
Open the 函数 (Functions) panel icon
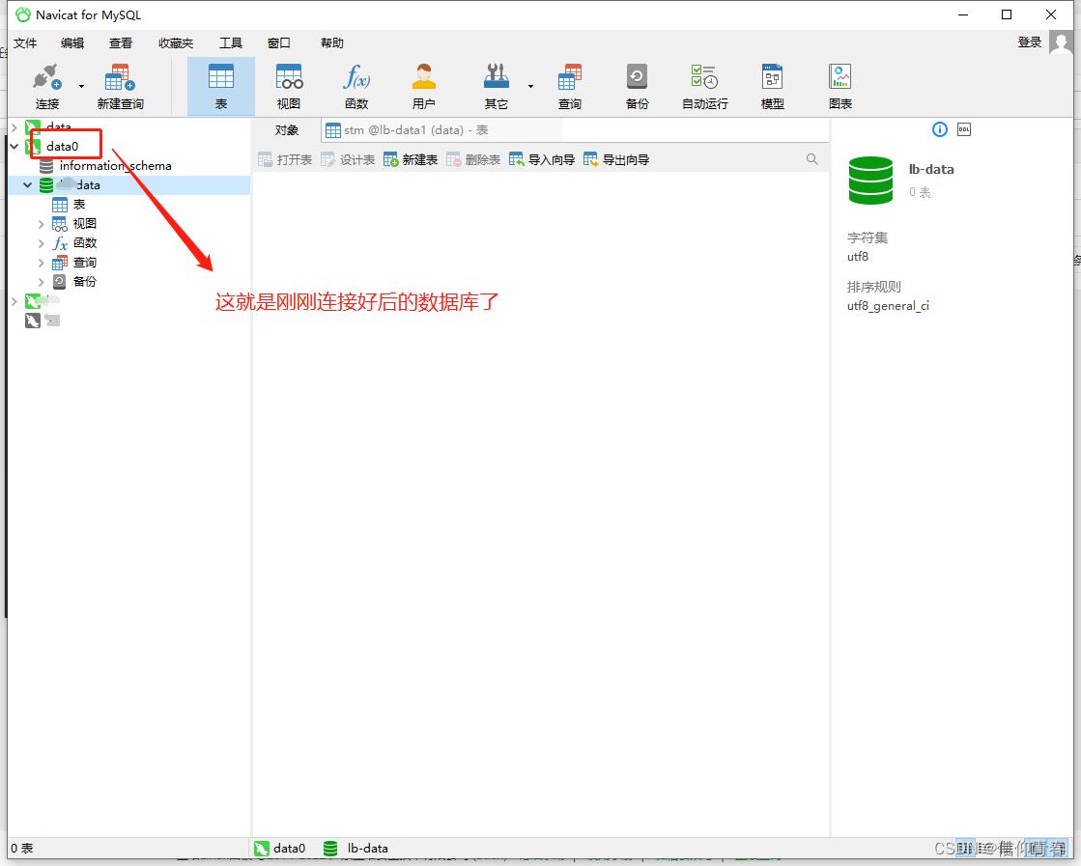pos(356,85)
